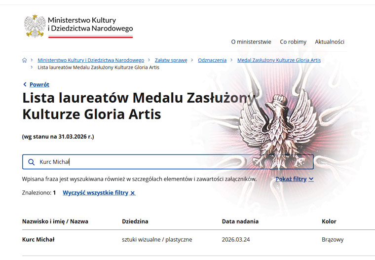The image size is (375, 260).
Task: Click the back arrow beside Powrót
Action: pos(25,84)
